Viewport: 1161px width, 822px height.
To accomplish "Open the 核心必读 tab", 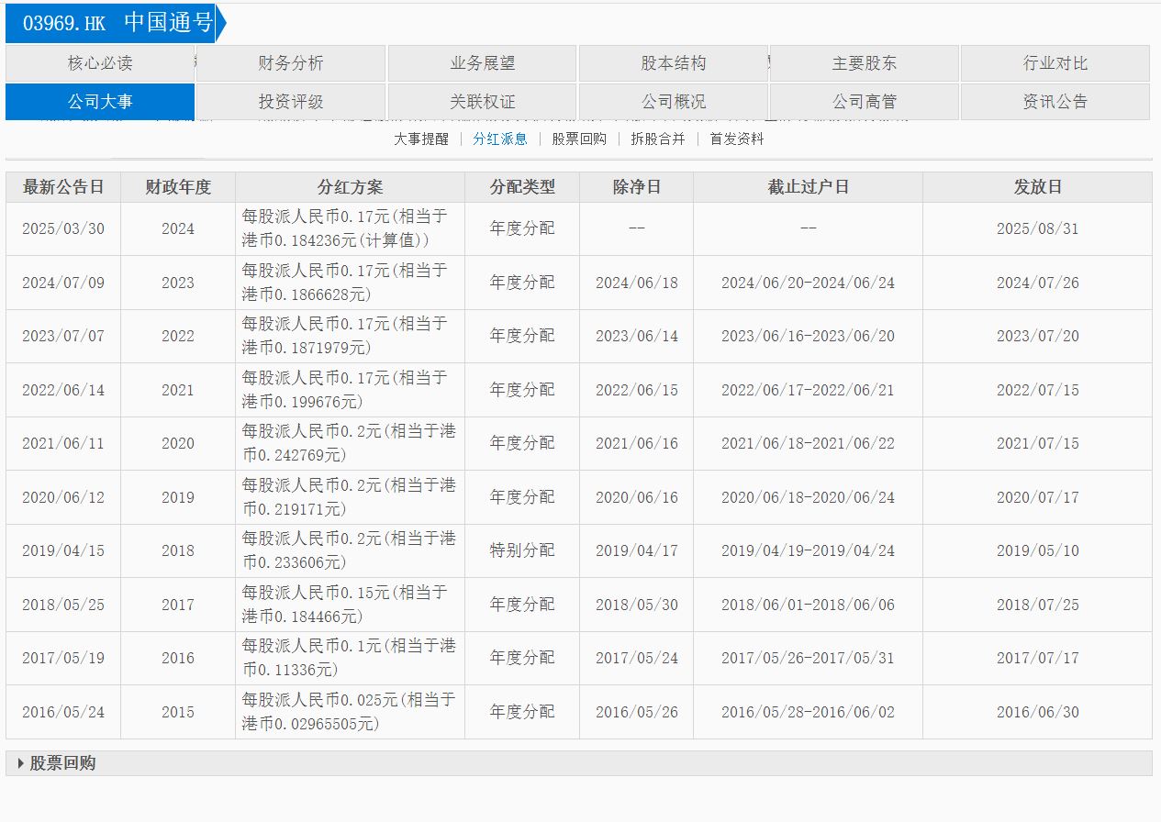I will pos(100,63).
